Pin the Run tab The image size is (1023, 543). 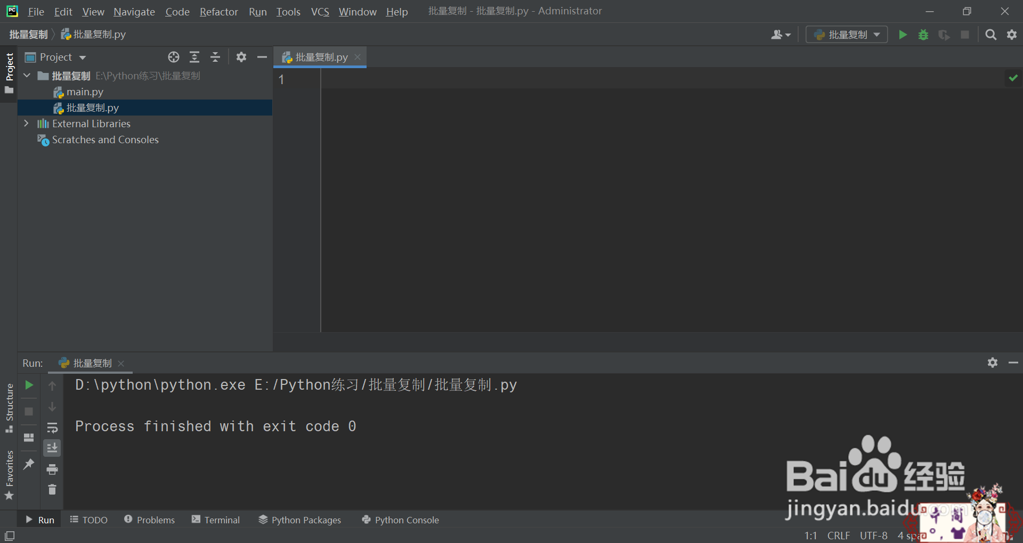point(29,464)
